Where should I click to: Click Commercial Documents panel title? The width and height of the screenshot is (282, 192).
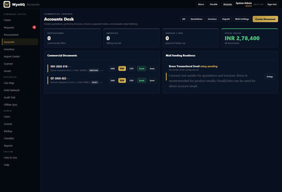[62, 55]
